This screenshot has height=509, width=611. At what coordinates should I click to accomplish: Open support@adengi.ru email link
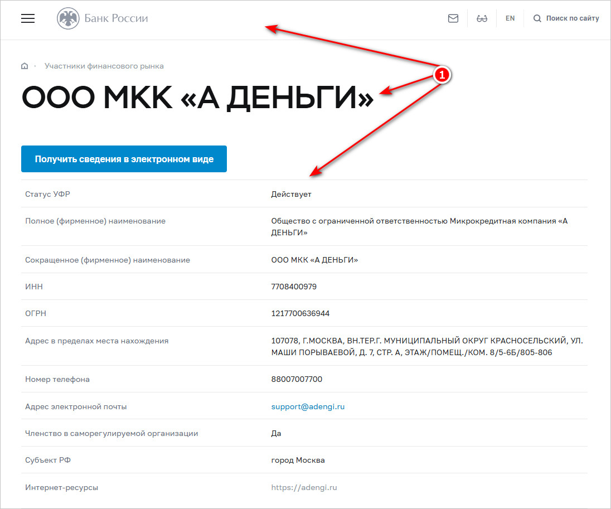click(x=308, y=406)
